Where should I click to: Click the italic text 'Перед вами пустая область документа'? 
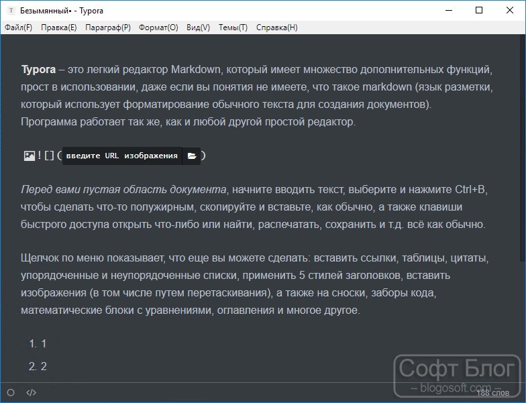coord(123,190)
